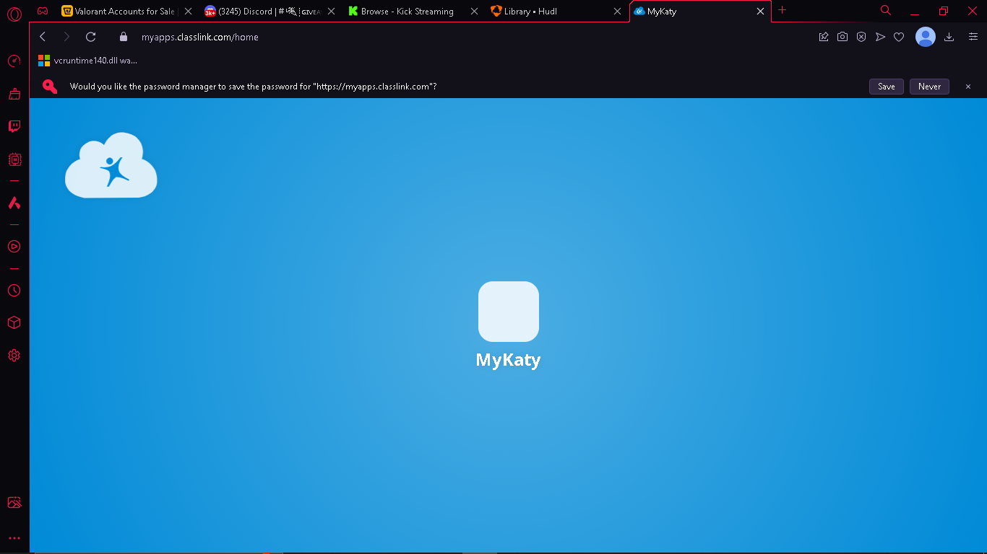The width and height of the screenshot is (987, 554).
Task: Open Settings gear in sidebar
Action: pos(14,356)
